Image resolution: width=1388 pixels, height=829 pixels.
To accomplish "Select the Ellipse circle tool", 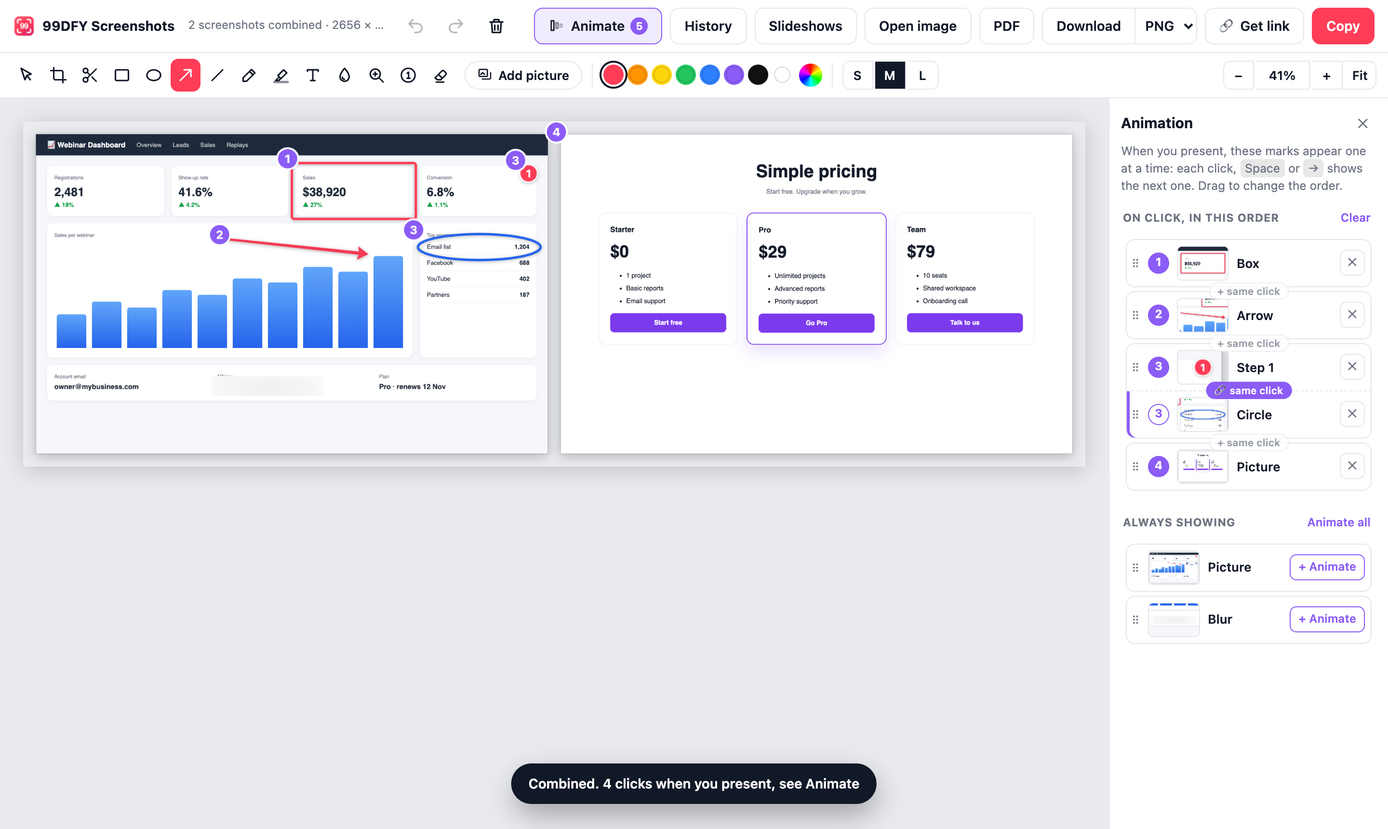I will click(x=154, y=75).
